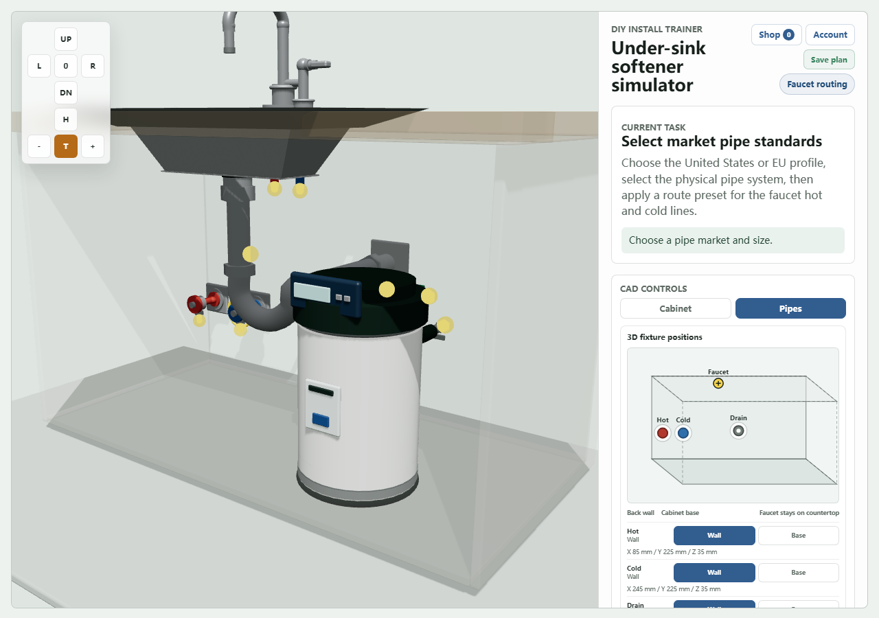The height and width of the screenshot is (618, 879).
Task: Click the 'Cabinet base' legend label
Action: [x=680, y=513]
